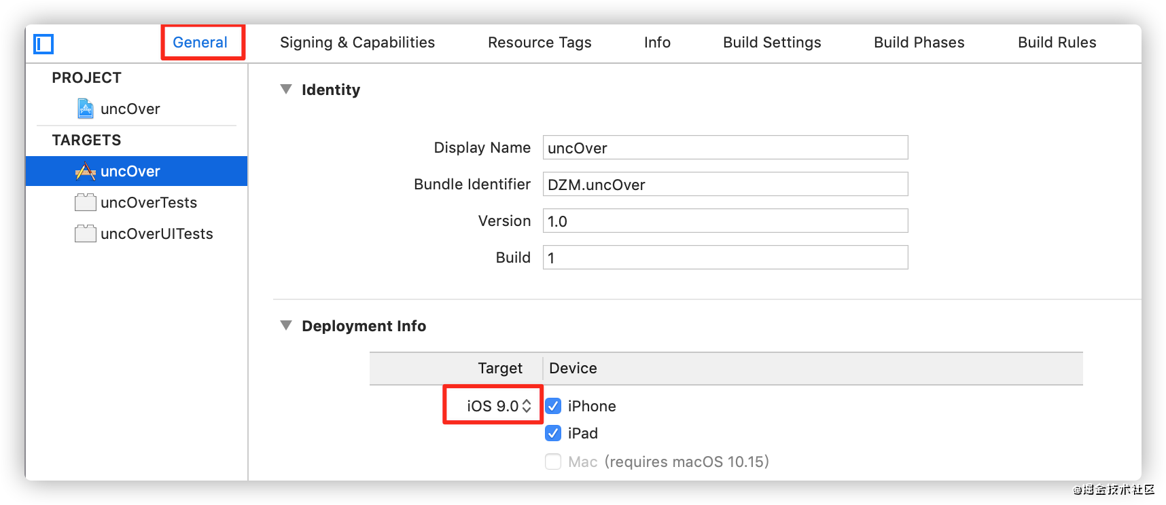Click the Deployment Info section title
The width and height of the screenshot is (1166, 505).
(x=364, y=326)
